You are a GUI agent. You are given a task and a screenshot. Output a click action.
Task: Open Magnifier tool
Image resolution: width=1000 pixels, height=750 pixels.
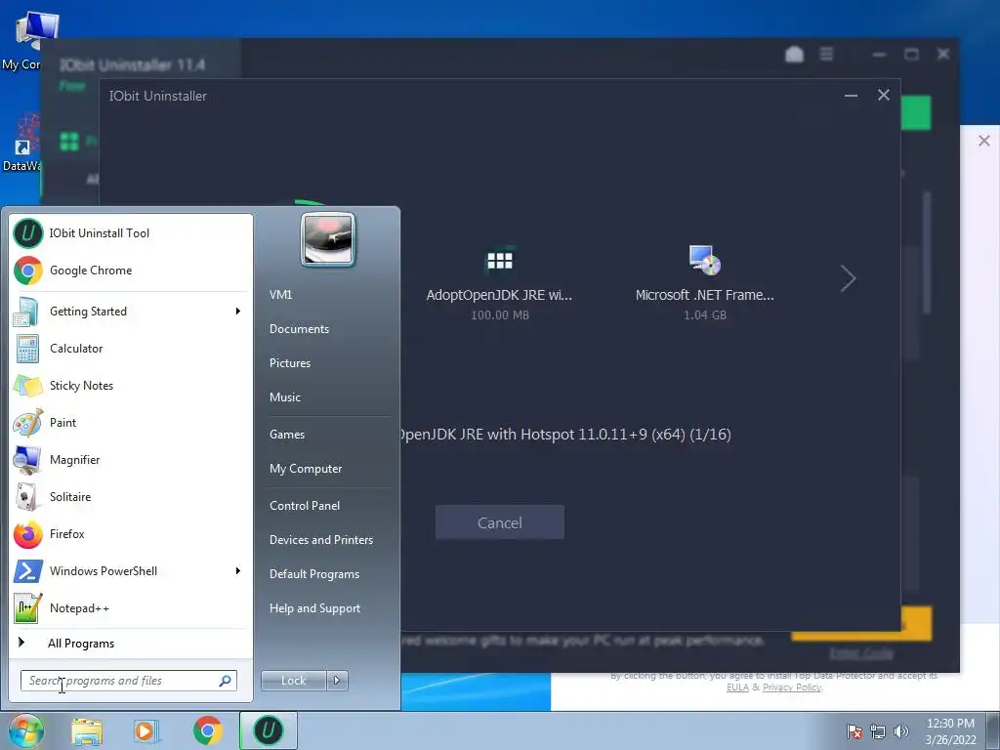click(x=131, y=460)
